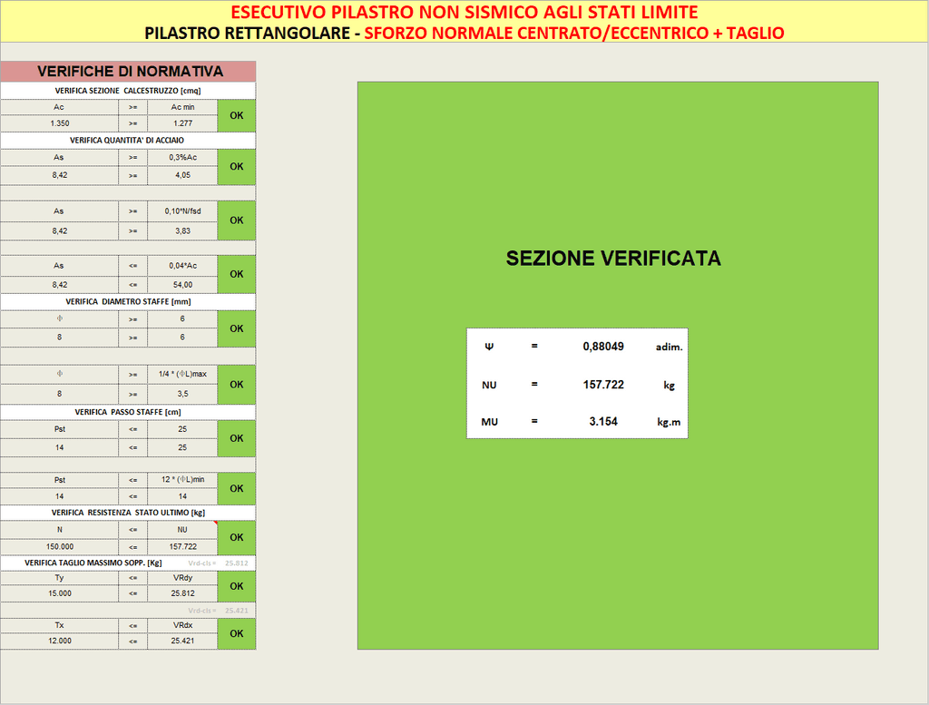Select the Tx shear value 12.000

coord(59,641)
